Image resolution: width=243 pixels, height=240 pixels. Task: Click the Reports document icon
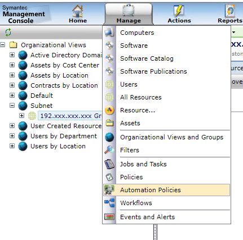[x=230, y=11]
